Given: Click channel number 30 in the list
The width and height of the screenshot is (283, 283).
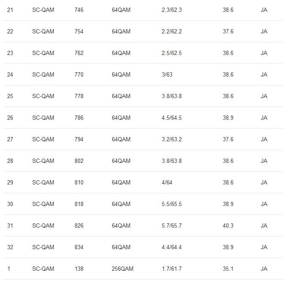Looking at the screenshot, I should coord(10,204).
